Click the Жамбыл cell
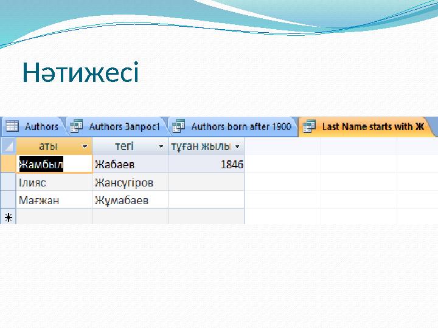 (54, 164)
